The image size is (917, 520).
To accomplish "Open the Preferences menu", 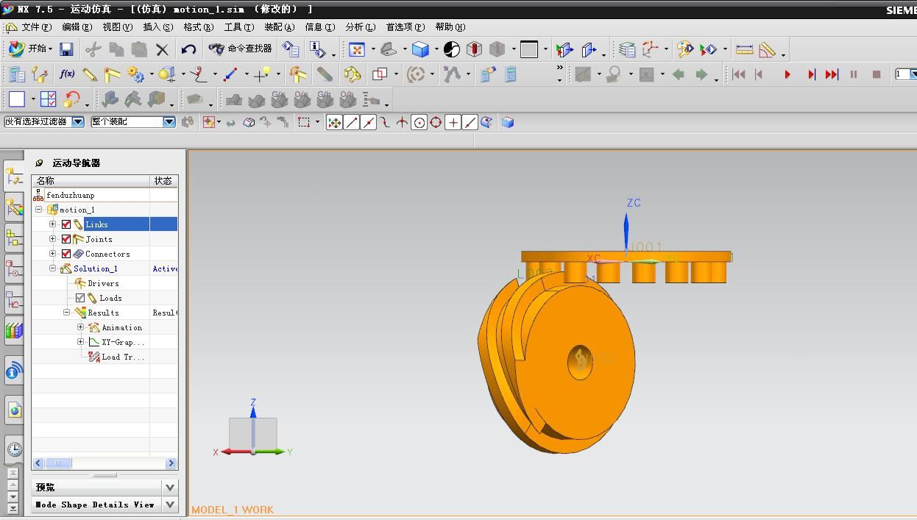I will [406, 27].
